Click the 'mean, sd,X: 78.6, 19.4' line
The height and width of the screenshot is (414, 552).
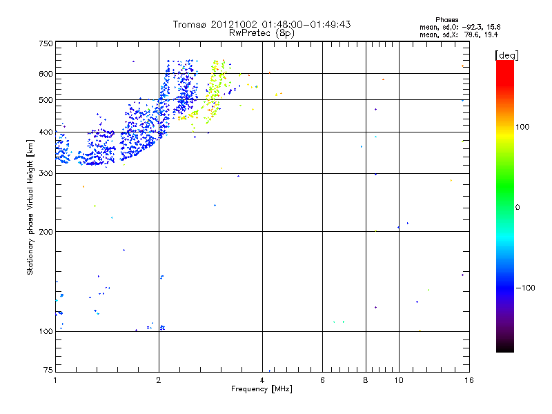coord(459,34)
